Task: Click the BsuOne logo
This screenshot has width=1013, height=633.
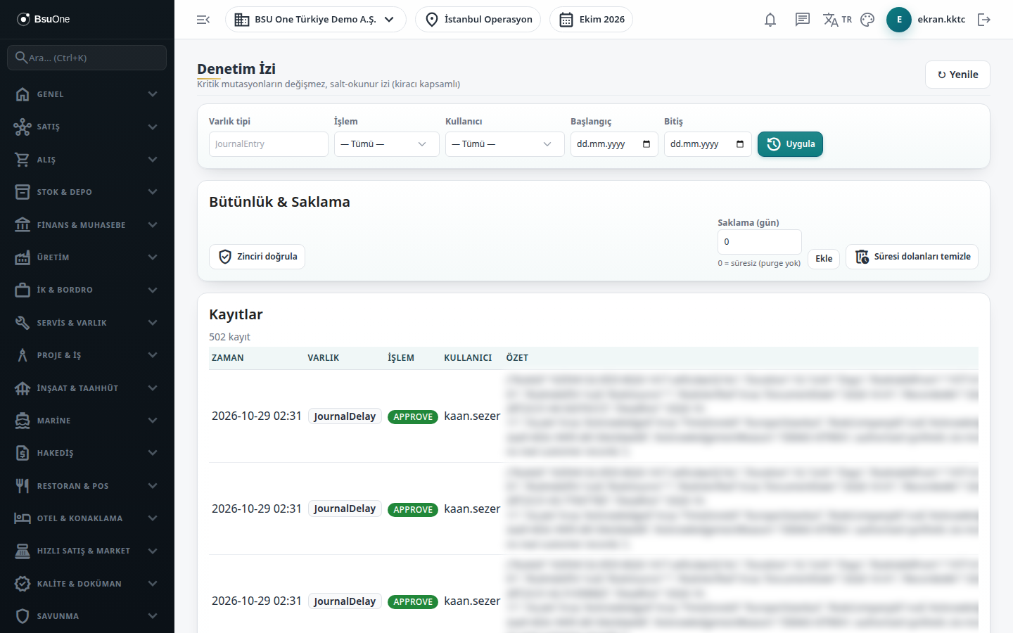Action: coord(44,19)
